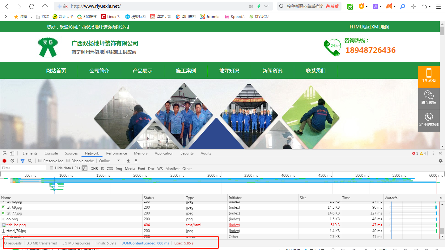Navigate to the 产品展示 menu item

[142, 70]
